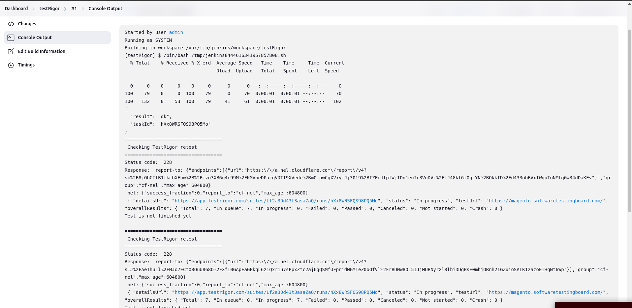The width and height of the screenshot is (632, 308).
Task: Click the overallResults line with "In progress": 7
Action: pos(313,300)
